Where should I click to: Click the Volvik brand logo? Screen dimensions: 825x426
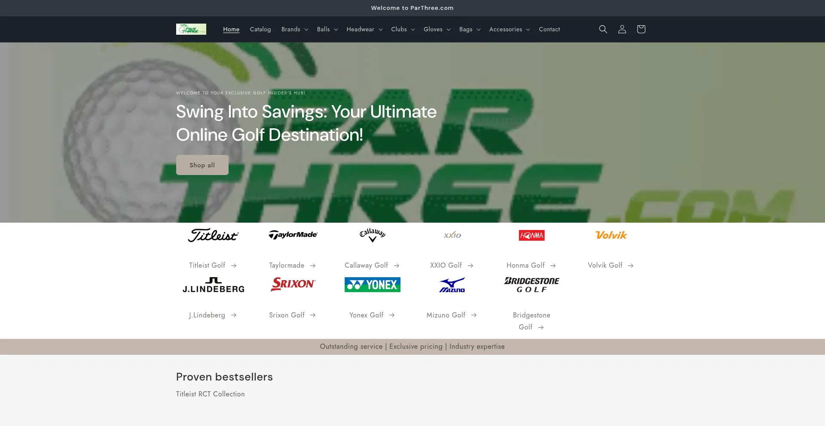click(611, 235)
